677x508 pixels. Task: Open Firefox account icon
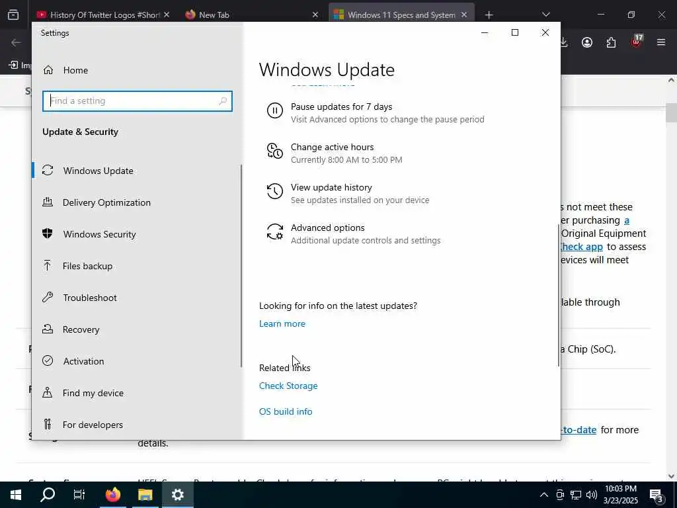pos(587,42)
